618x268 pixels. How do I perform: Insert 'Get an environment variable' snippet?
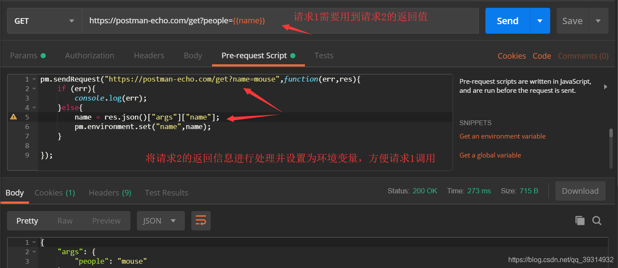pos(502,136)
